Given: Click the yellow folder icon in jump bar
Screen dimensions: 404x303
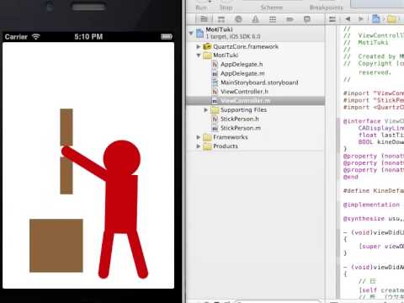Looking at the screenshot, I should coord(391,19).
